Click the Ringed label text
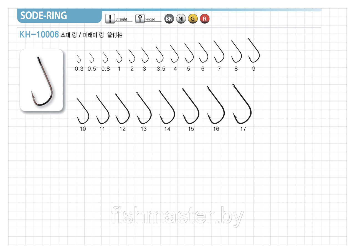Image resolution: width=355 pixels, height=250 pixels. (x=150, y=19)
